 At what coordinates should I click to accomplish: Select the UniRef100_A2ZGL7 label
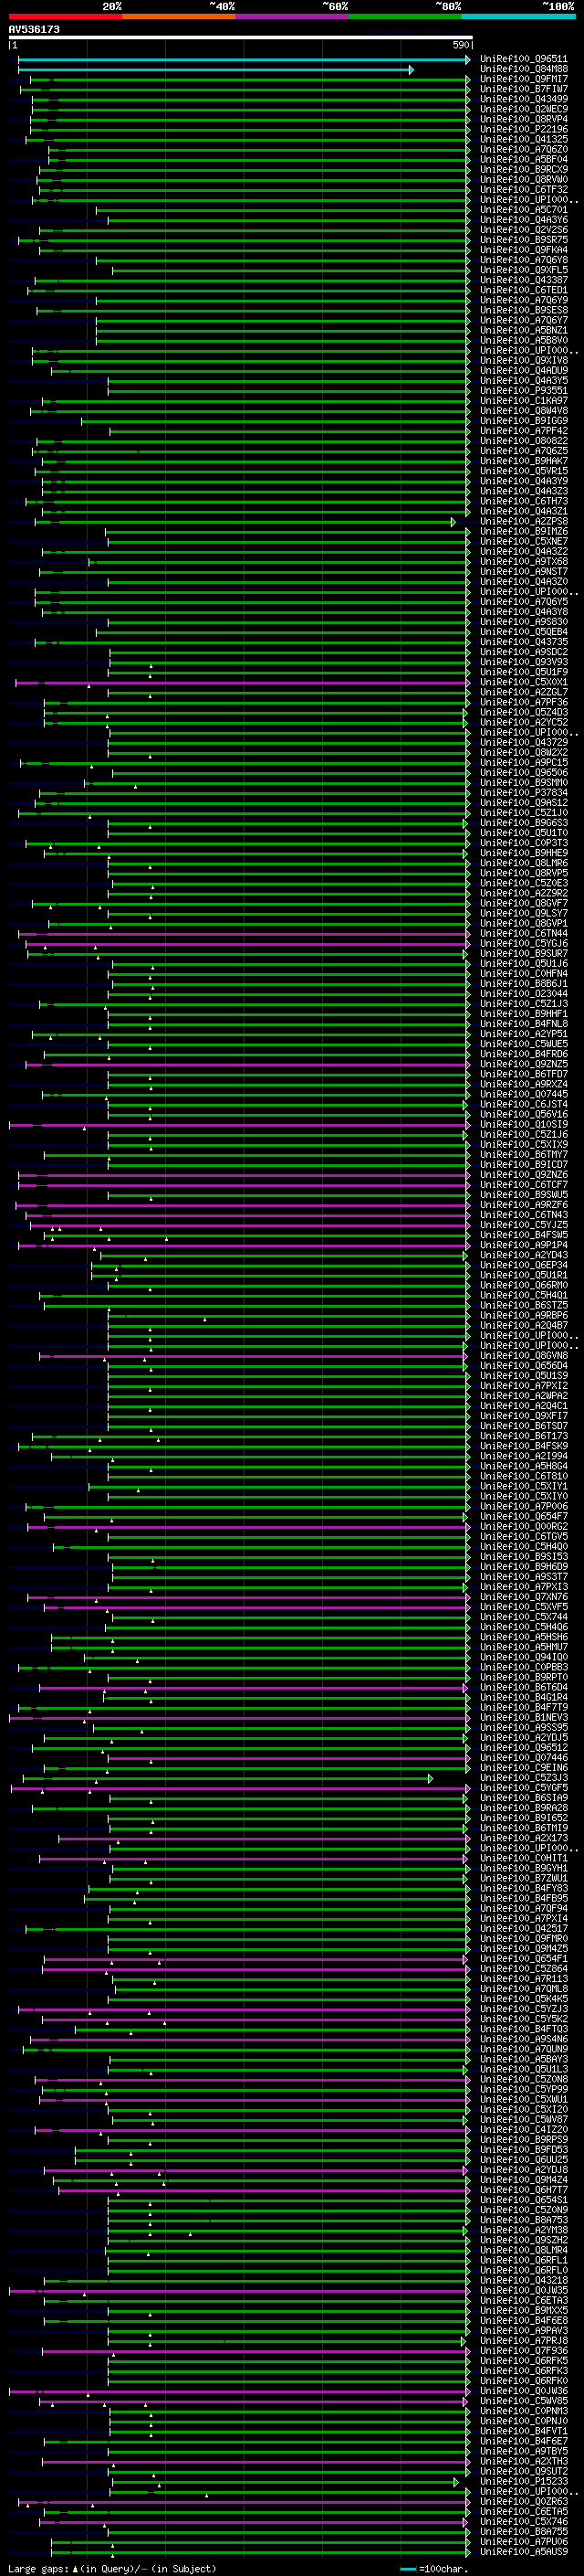524,692
